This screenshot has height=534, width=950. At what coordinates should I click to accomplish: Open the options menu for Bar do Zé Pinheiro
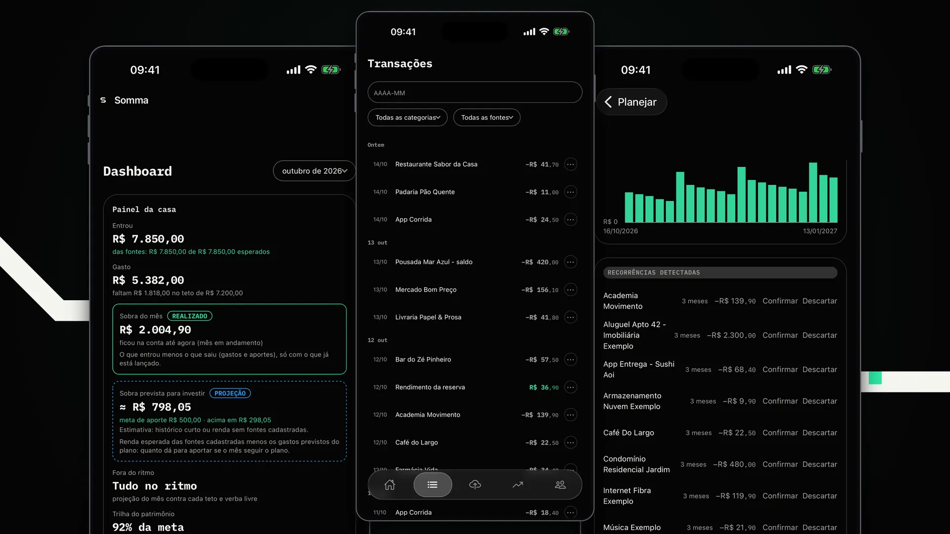pyautogui.click(x=570, y=359)
